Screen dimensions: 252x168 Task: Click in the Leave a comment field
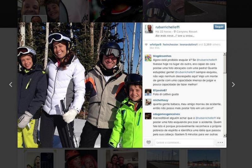(x=184, y=142)
